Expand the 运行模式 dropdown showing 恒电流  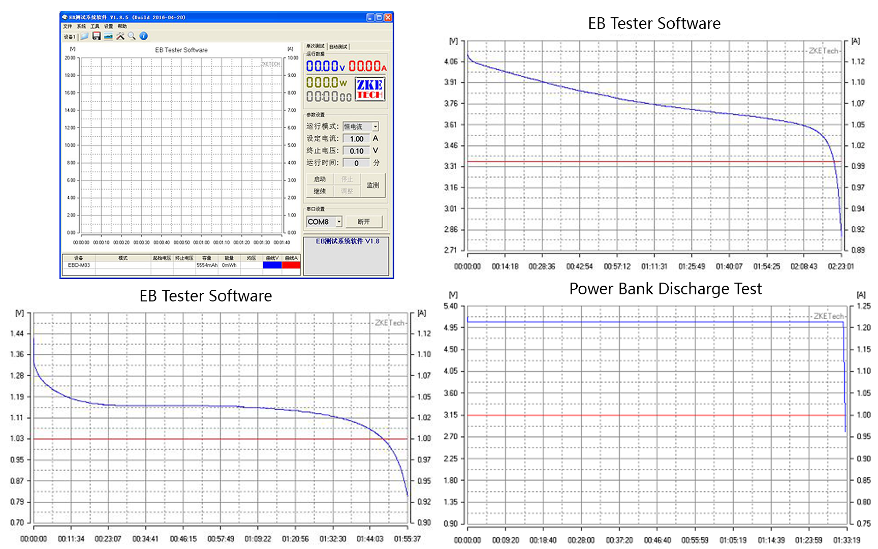(361, 127)
